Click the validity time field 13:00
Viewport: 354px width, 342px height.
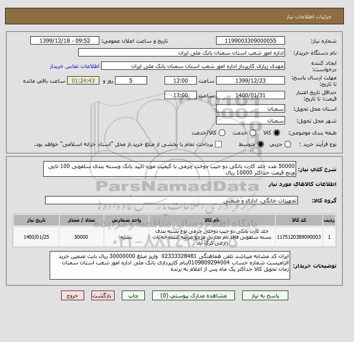coord(181,95)
